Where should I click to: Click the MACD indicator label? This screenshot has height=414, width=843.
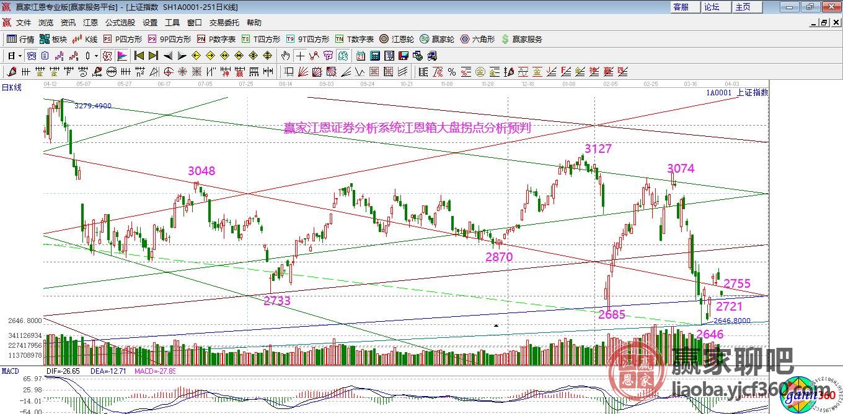[x=10, y=371]
